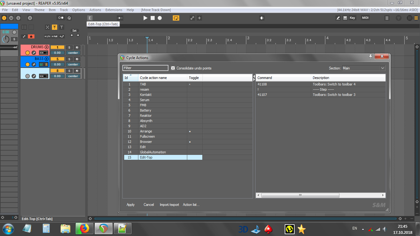Image resolution: width=420 pixels, height=236 pixels.
Task: Select the 41108 command row
Action: coord(320,84)
